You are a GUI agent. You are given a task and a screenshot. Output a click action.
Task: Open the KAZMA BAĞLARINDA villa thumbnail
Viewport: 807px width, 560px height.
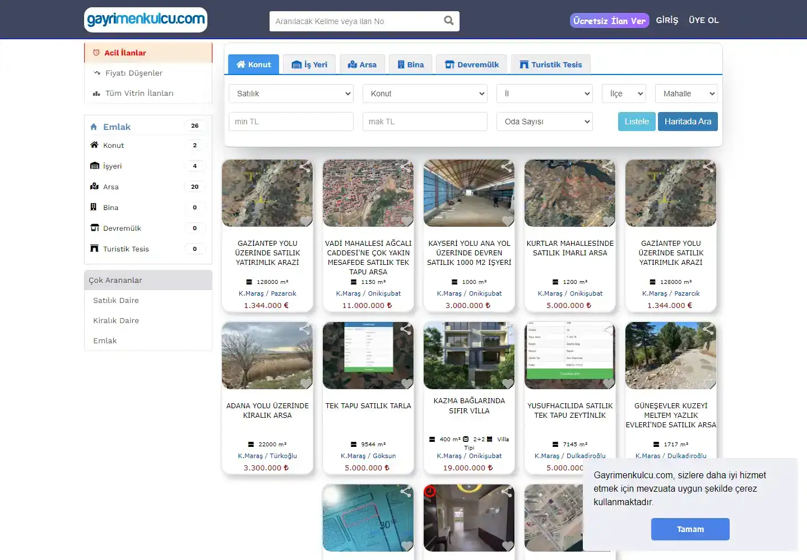point(469,356)
